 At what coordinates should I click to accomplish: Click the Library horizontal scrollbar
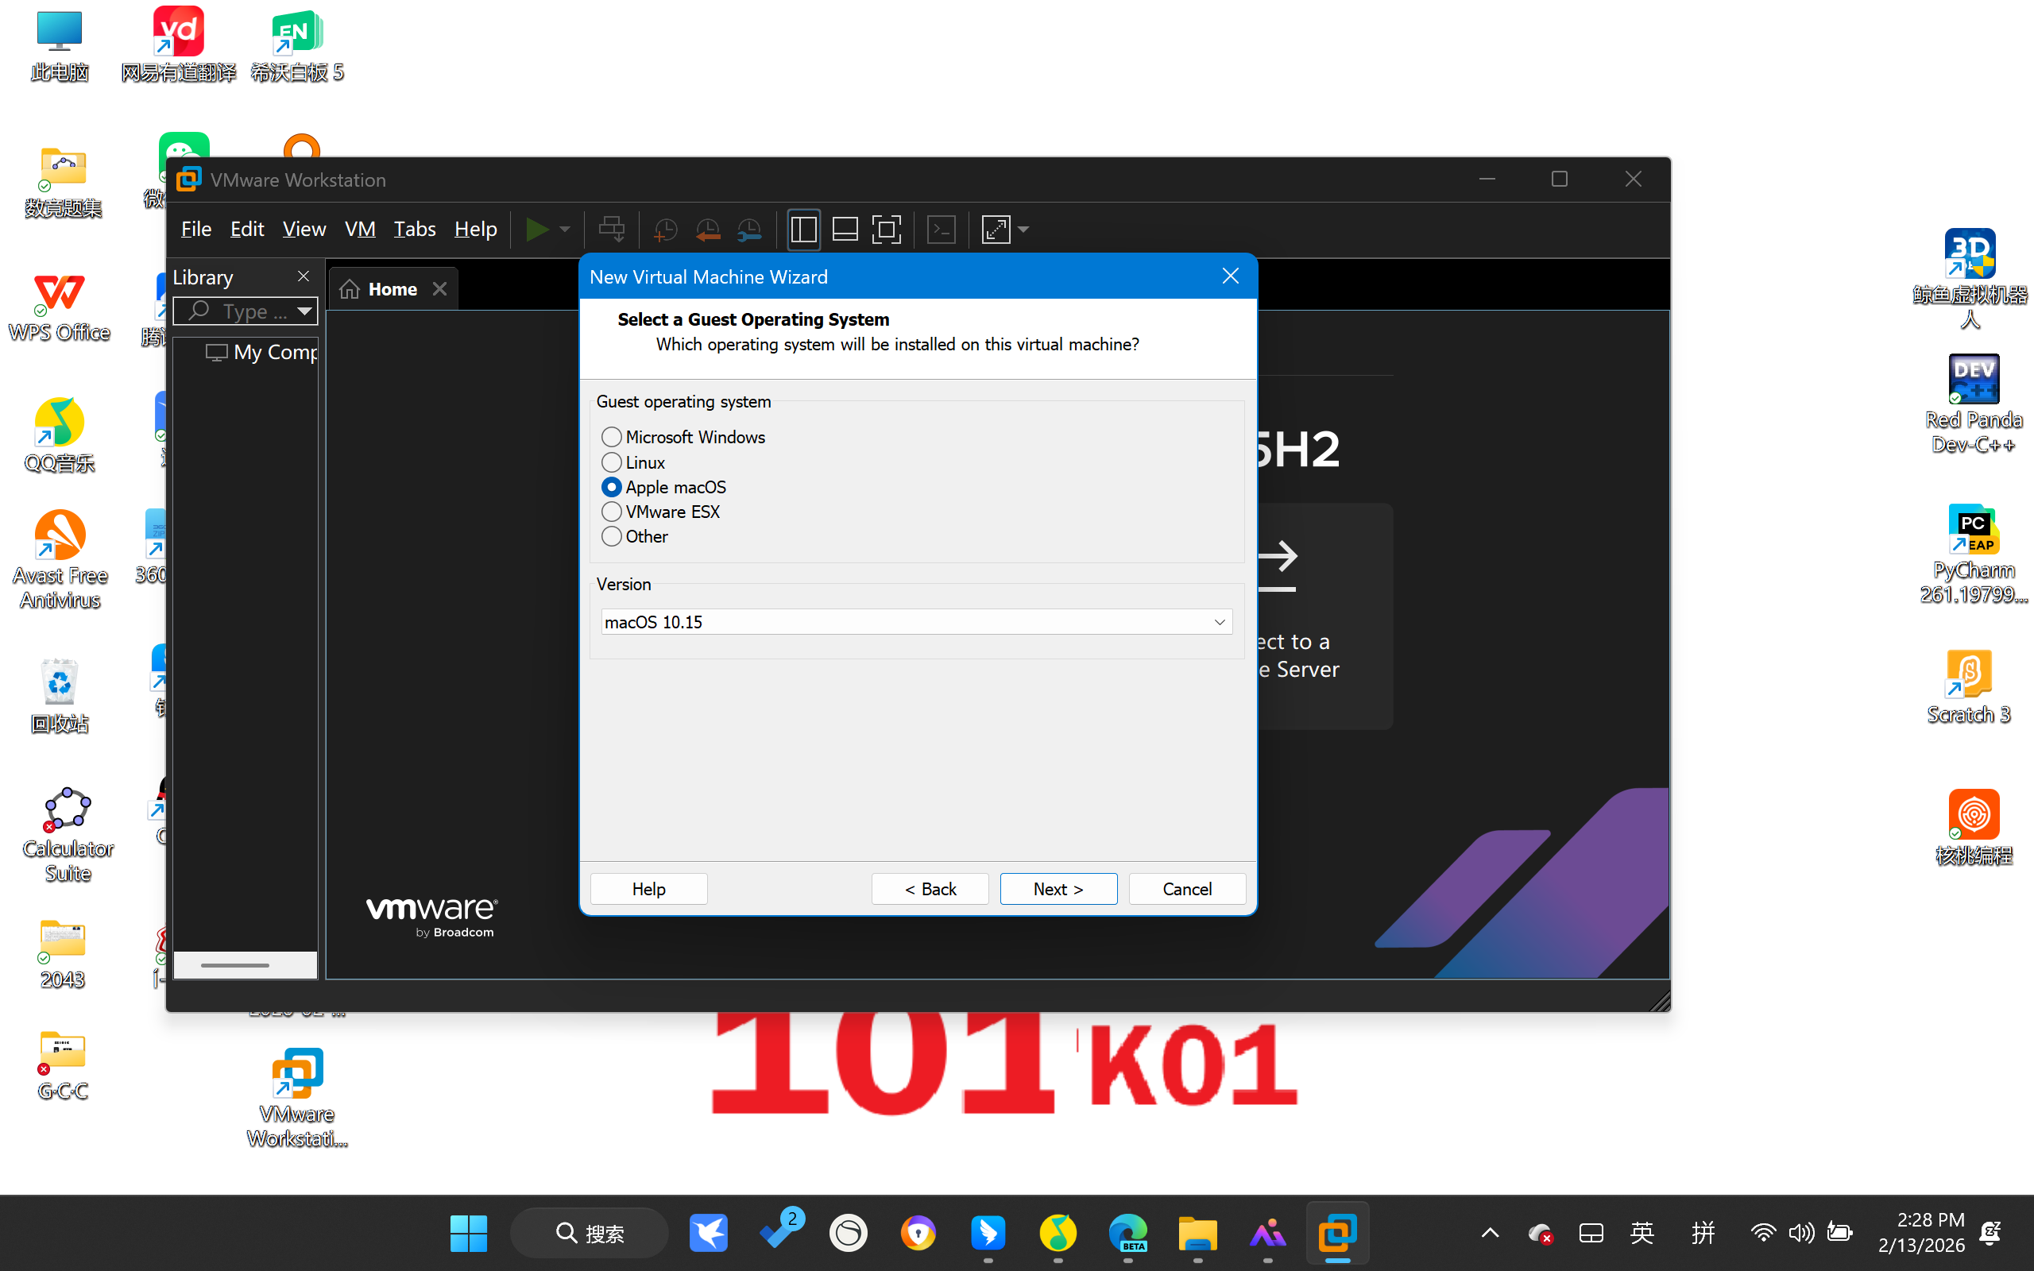click(235, 965)
